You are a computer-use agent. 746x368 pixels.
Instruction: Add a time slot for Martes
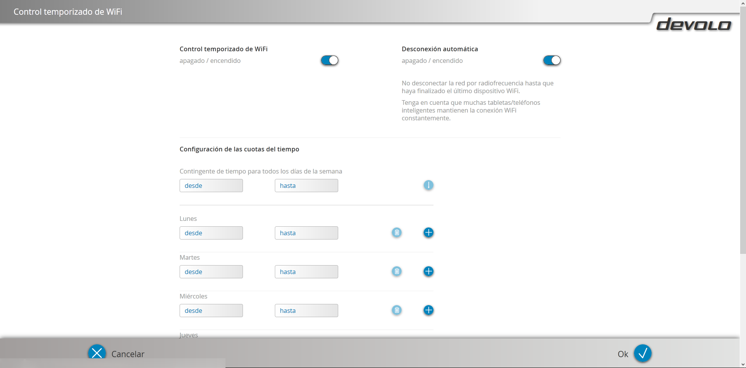428,272
